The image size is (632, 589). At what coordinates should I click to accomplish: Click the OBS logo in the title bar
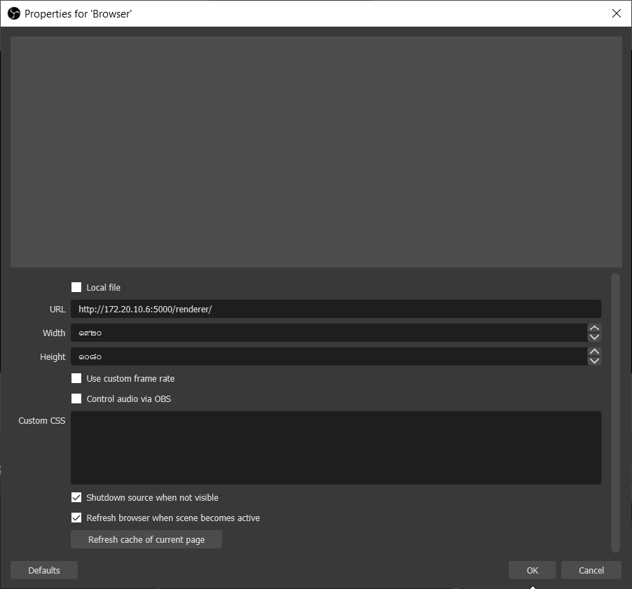(x=13, y=13)
